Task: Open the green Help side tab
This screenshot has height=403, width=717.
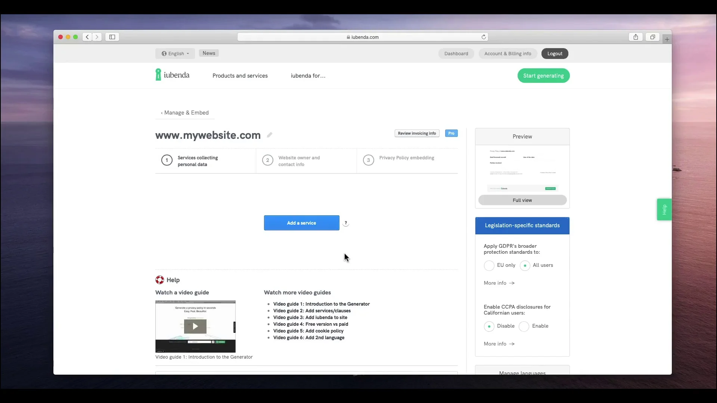Action: click(x=664, y=209)
